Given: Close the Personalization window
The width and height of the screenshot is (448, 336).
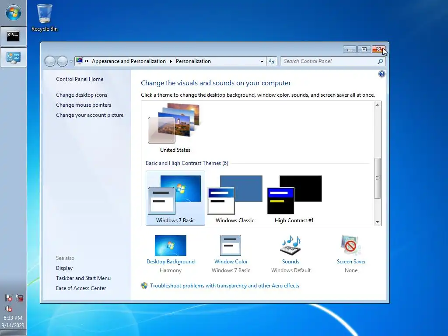Looking at the screenshot, I should pos(378,49).
